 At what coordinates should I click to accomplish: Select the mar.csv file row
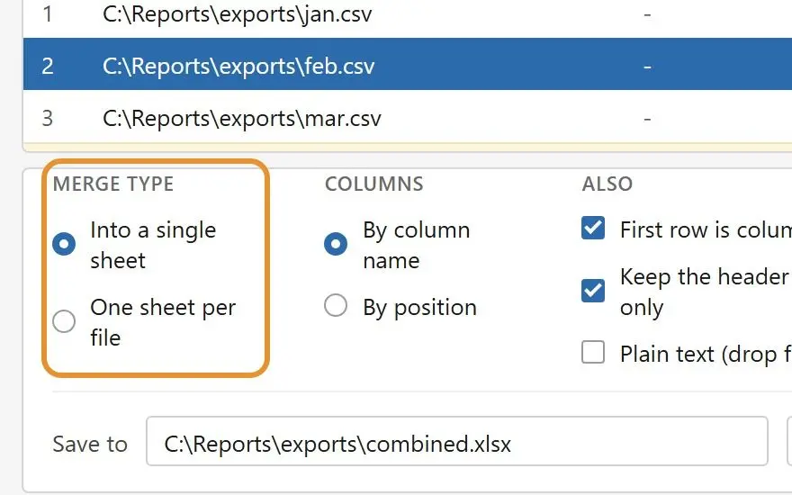pos(408,117)
